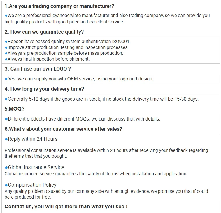Click the "5.MOQ?" heading row
Viewport: 221px width, 213px height.
tap(15, 109)
